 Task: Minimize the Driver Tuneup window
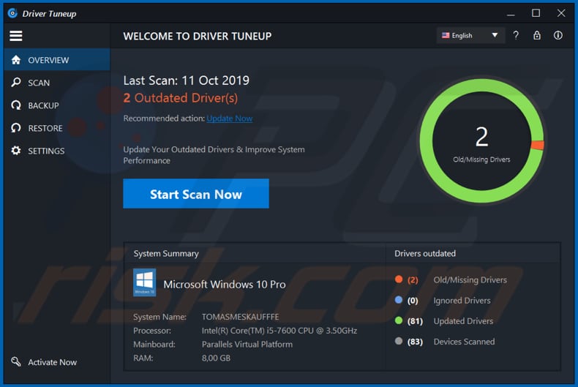coord(511,14)
